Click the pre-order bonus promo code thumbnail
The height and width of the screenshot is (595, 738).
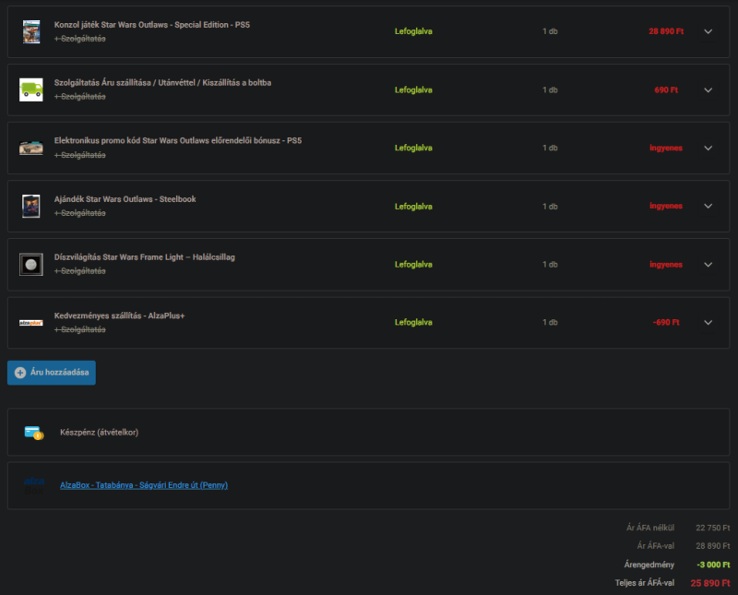[31, 148]
